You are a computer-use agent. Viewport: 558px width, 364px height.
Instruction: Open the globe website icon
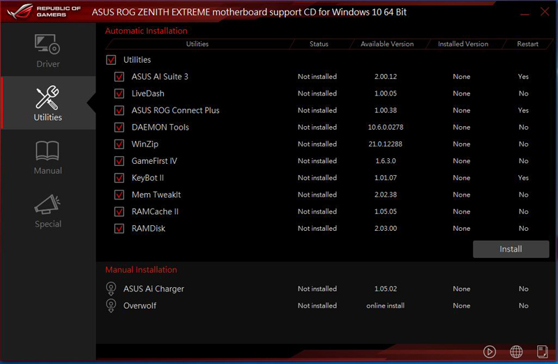516,351
